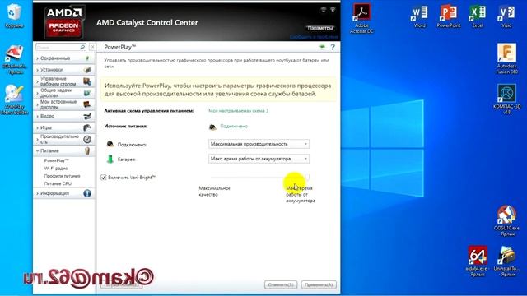Select Профили питания under Питание

coord(63,176)
